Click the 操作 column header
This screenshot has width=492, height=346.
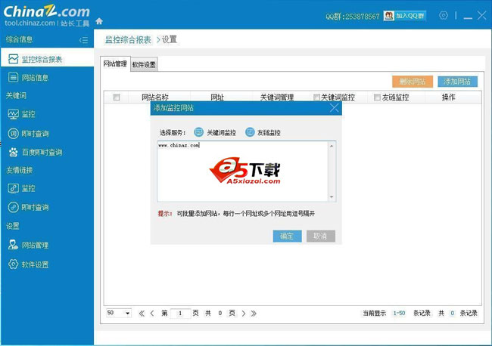448,97
